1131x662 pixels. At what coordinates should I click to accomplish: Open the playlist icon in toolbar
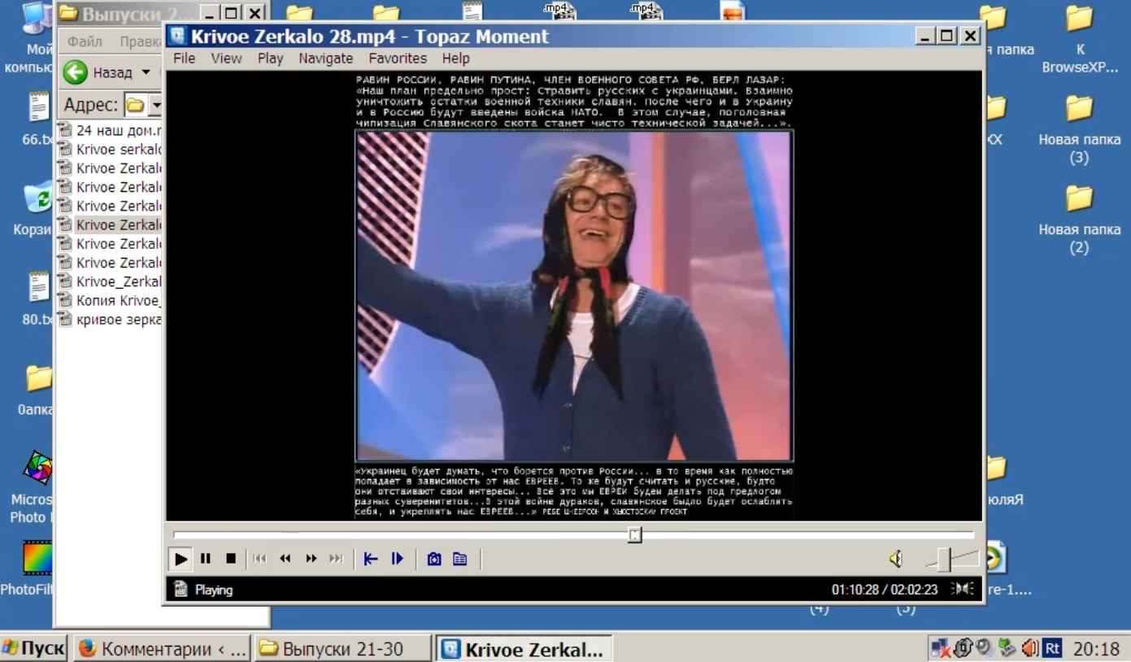click(x=460, y=559)
